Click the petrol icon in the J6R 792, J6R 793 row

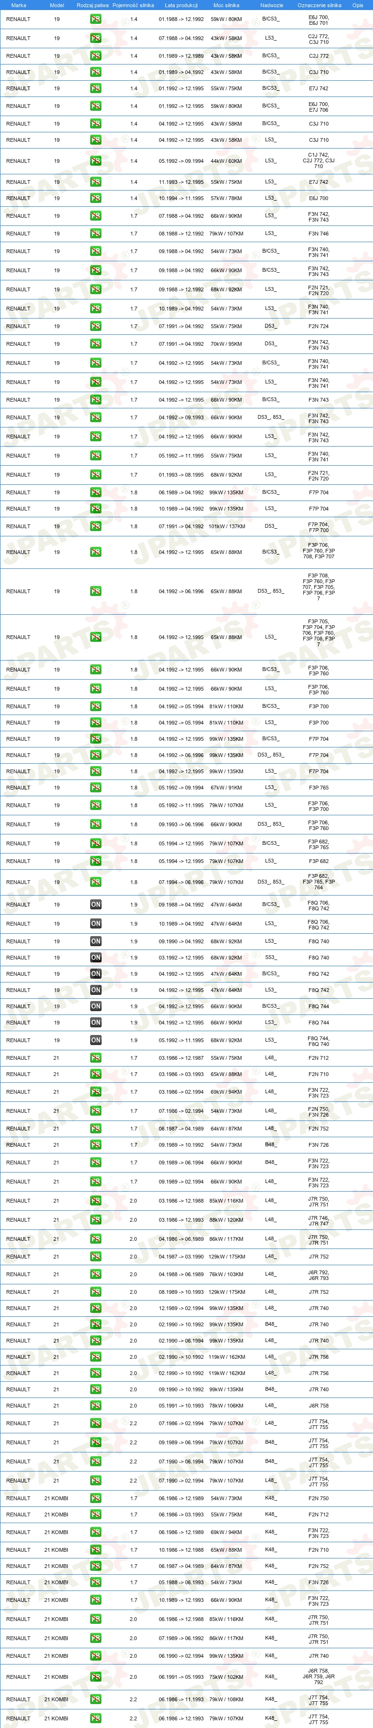(x=96, y=1274)
